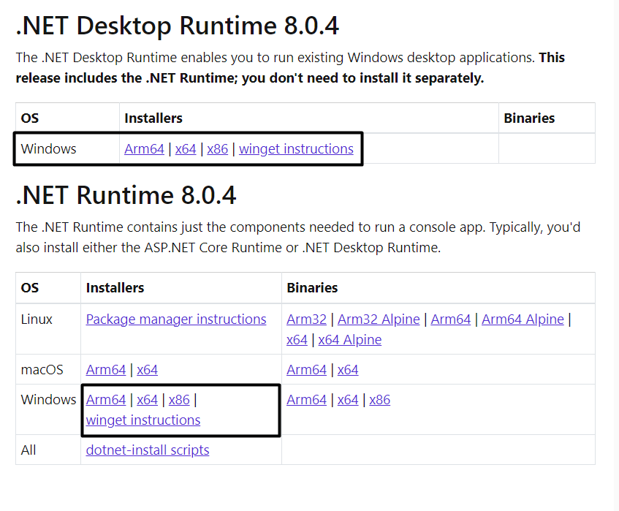Download macOS Arm64 installer for .NET Runtime
This screenshot has height=511, width=619.
pyautogui.click(x=106, y=370)
